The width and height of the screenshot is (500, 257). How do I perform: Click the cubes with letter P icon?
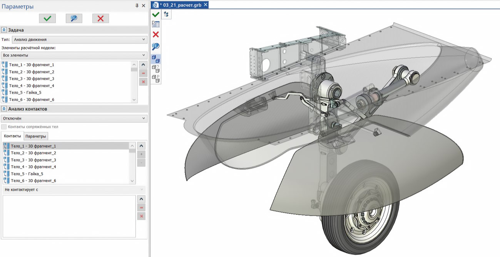click(156, 79)
